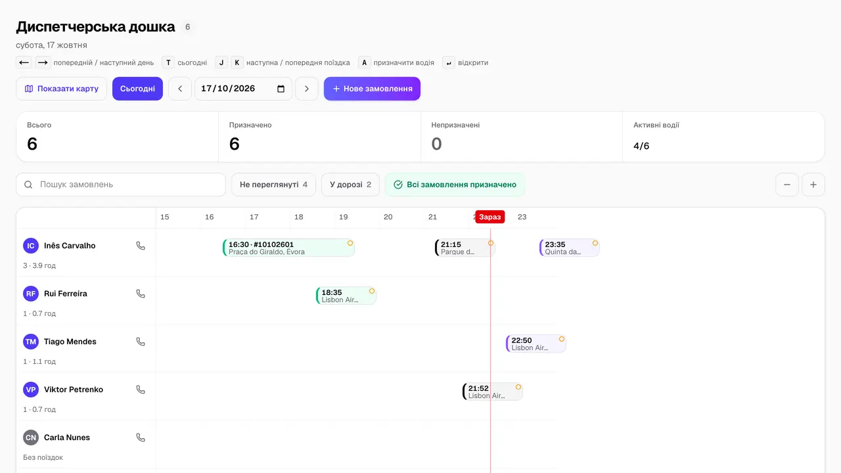
Task: Open the 21:15 Parque trip block
Action: 465,248
